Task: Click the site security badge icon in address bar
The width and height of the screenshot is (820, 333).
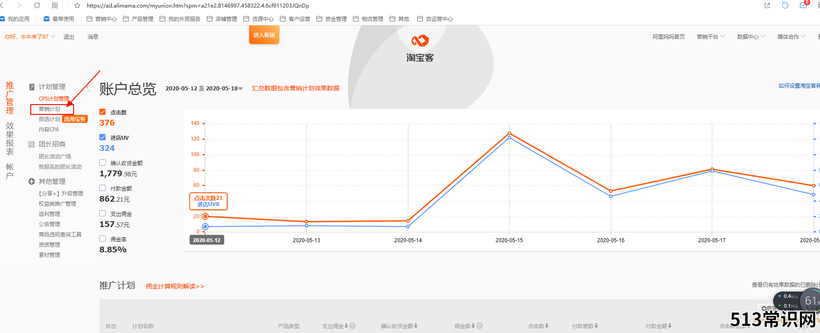Action: coord(55,5)
